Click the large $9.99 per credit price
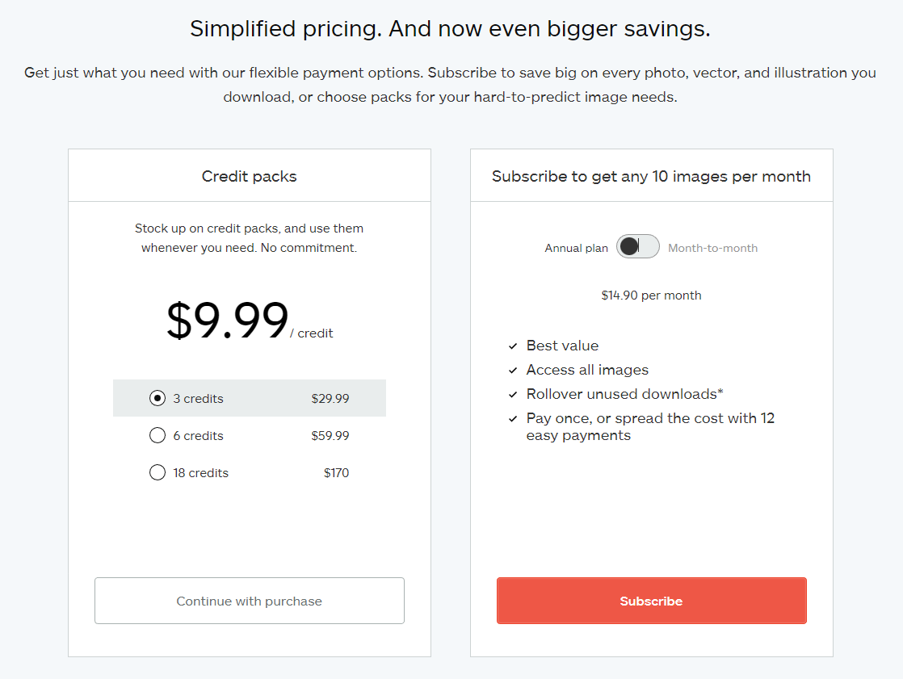The image size is (903, 679). coord(228,321)
